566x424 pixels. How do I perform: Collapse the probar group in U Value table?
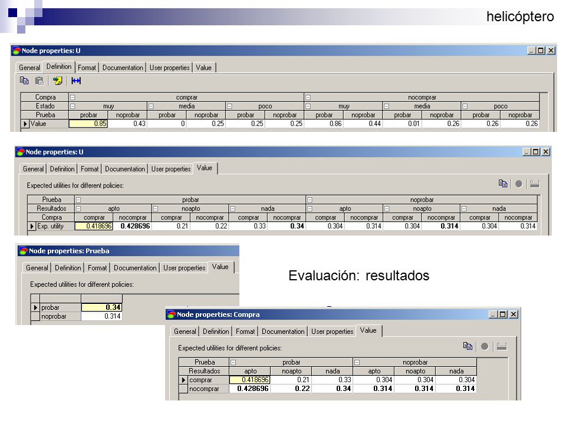(78, 200)
